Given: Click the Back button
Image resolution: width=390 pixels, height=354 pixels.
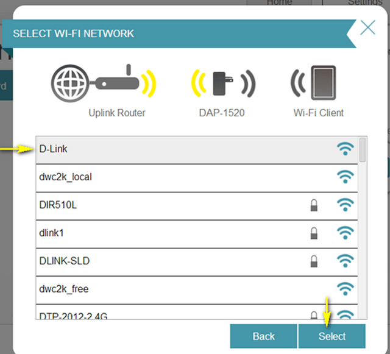Looking at the screenshot, I should point(264,336).
